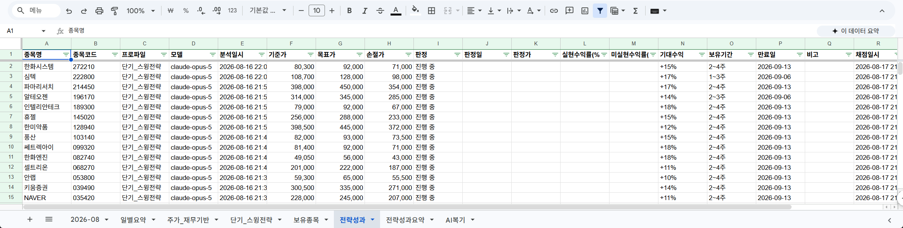The height and width of the screenshot is (228, 903).
Task: Format as currency with ₩ icon
Action: (x=170, y=11)
